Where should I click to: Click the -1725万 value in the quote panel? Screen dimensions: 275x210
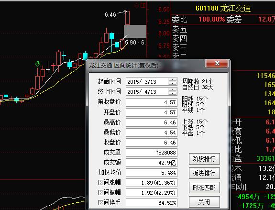point(251,206)
